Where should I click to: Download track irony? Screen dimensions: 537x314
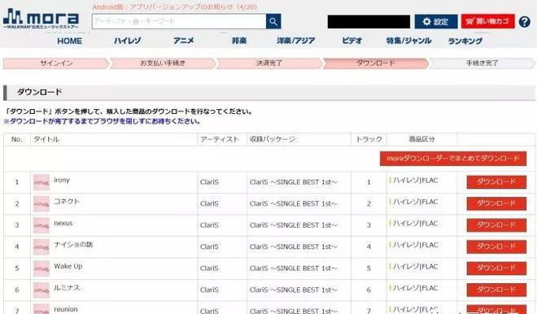coord(496,182)
